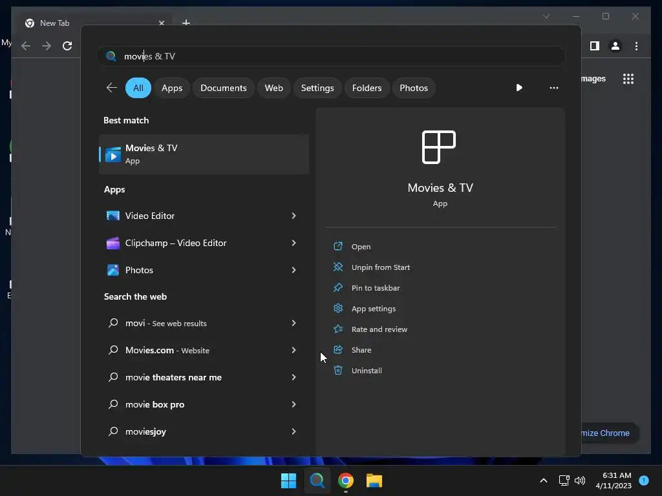
Task: Expand Photos app result chevron
Action: pos(294,270)
